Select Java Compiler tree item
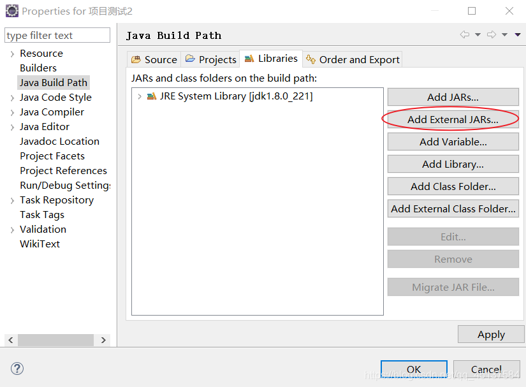This screenshot has width=526, height=387. click(x=52, y=112)
